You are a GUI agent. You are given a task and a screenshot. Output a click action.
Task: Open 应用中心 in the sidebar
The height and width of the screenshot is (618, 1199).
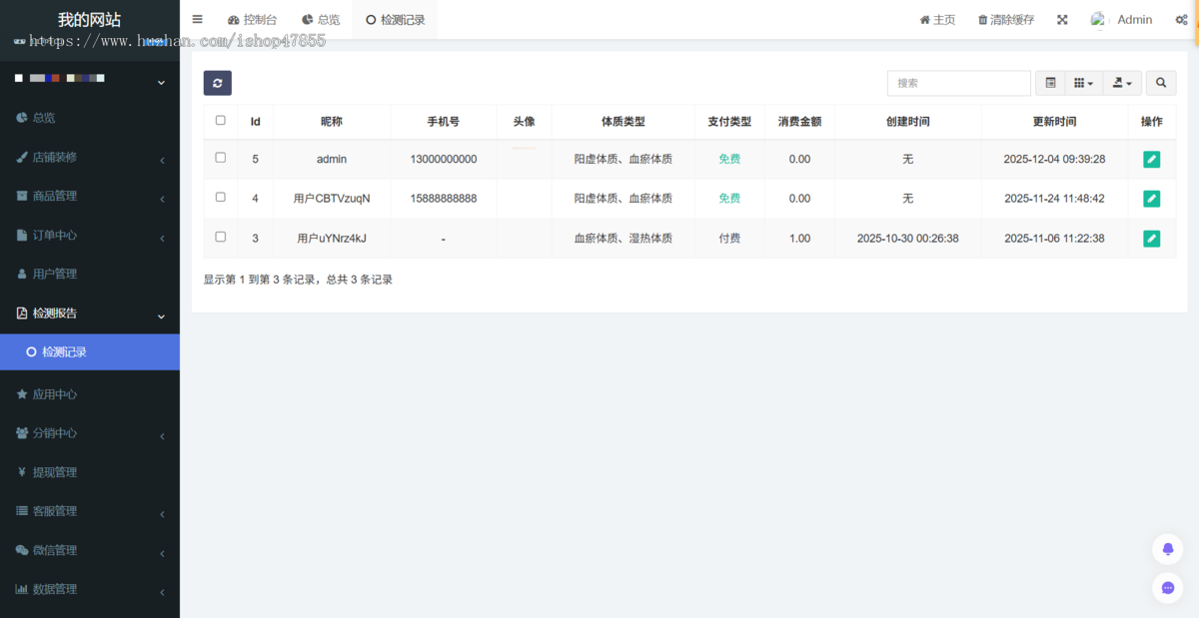tap(90, 394)
